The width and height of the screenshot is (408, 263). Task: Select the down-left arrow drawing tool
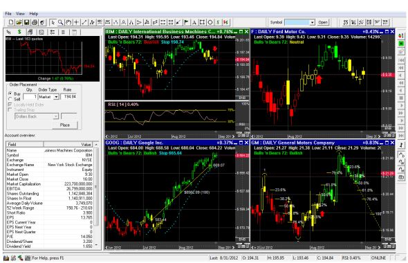(x=178, y=22)
